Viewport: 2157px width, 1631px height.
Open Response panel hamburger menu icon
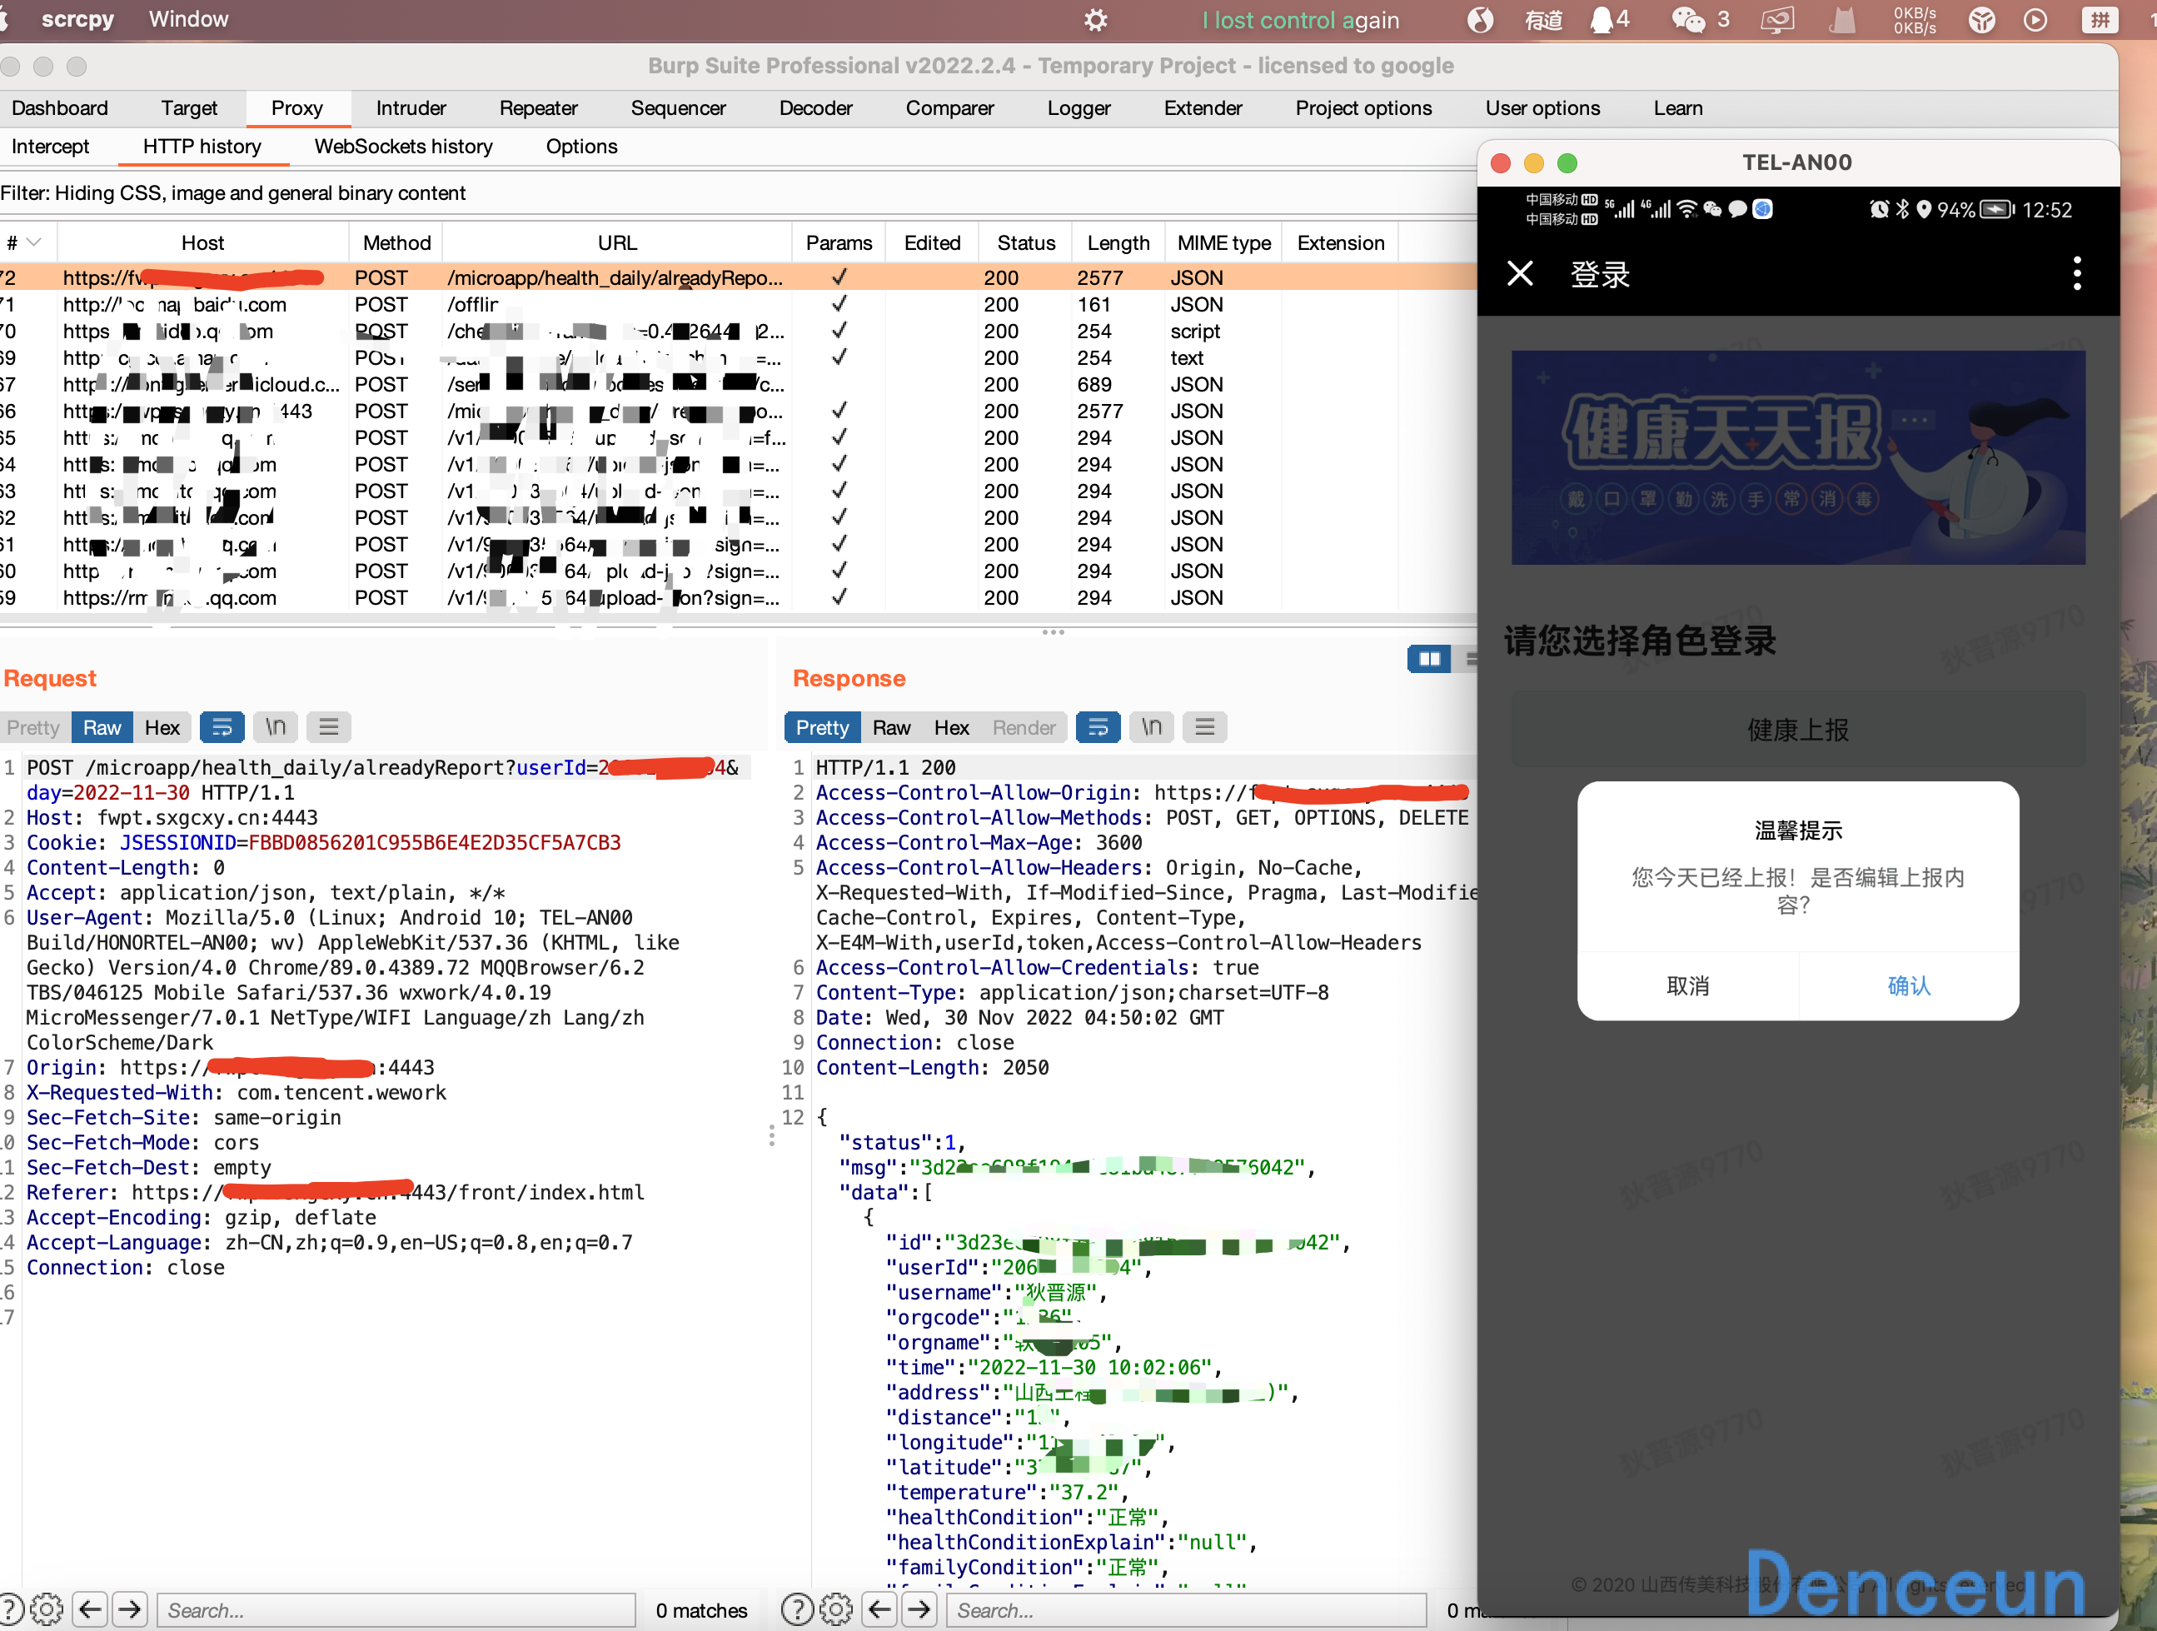pos(1204,726)
